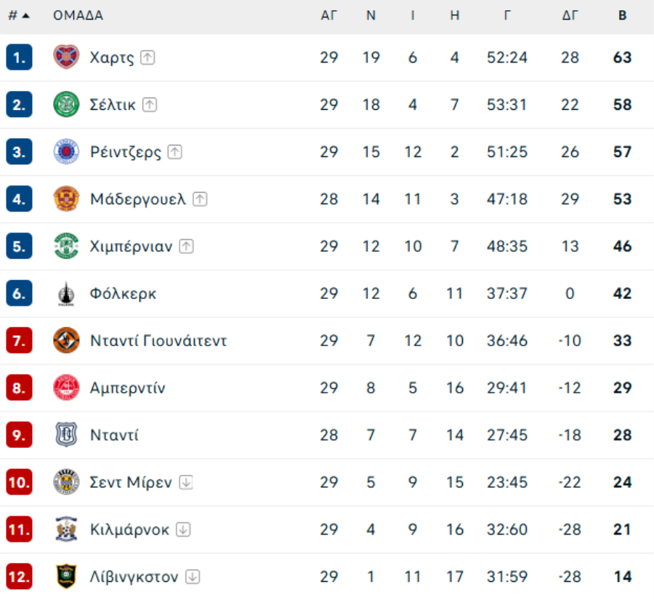Click the Kilmarnock club crest icon
Image resolution: width=654 pixels, height=600 pixels.
click(x=66, y=529)
